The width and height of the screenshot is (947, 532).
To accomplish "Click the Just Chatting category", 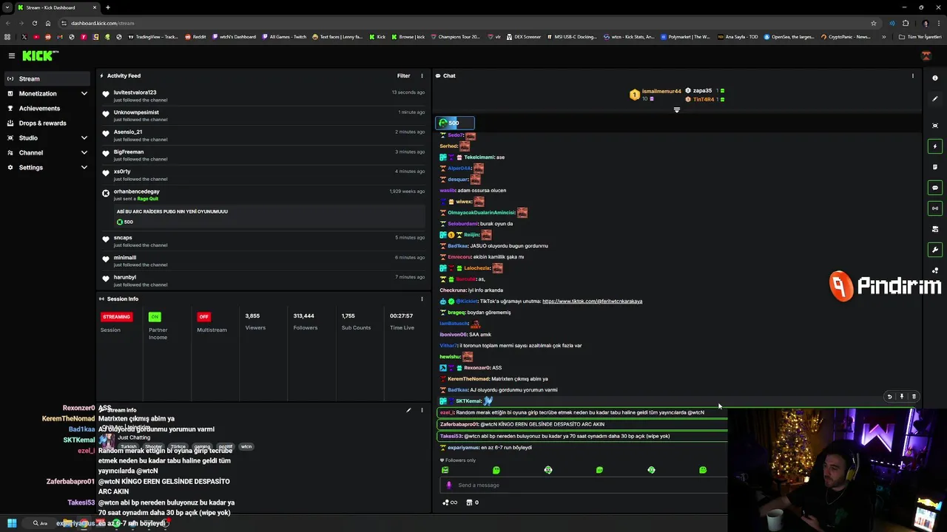I will pos(134,437).
